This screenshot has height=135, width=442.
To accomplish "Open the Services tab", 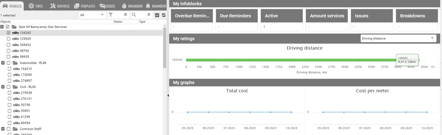I will click(60, 6).
